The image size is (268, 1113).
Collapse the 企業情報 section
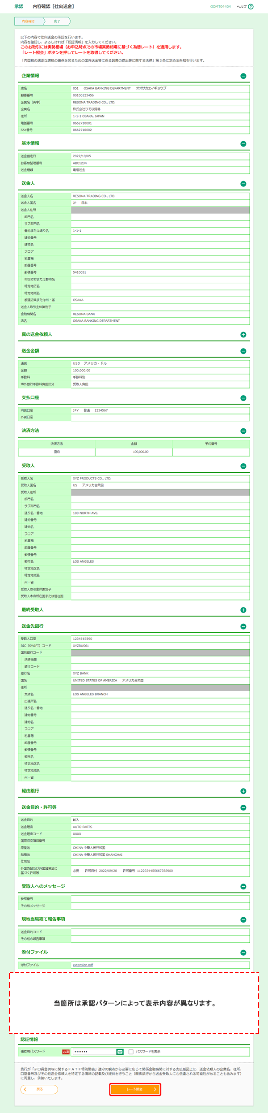tap(243, 76)
